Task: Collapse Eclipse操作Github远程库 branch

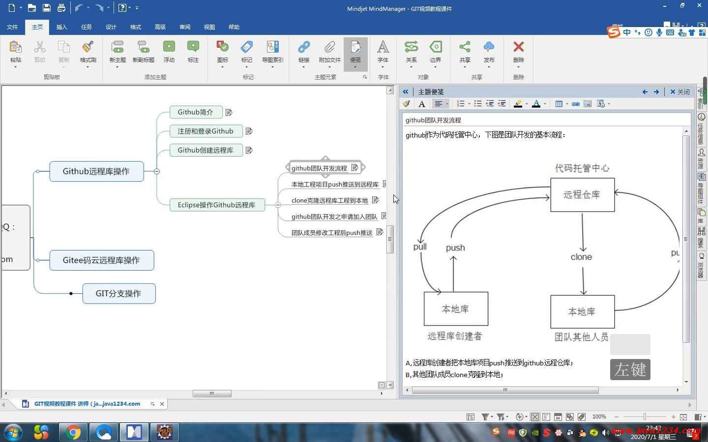Action: pos(278,205)
